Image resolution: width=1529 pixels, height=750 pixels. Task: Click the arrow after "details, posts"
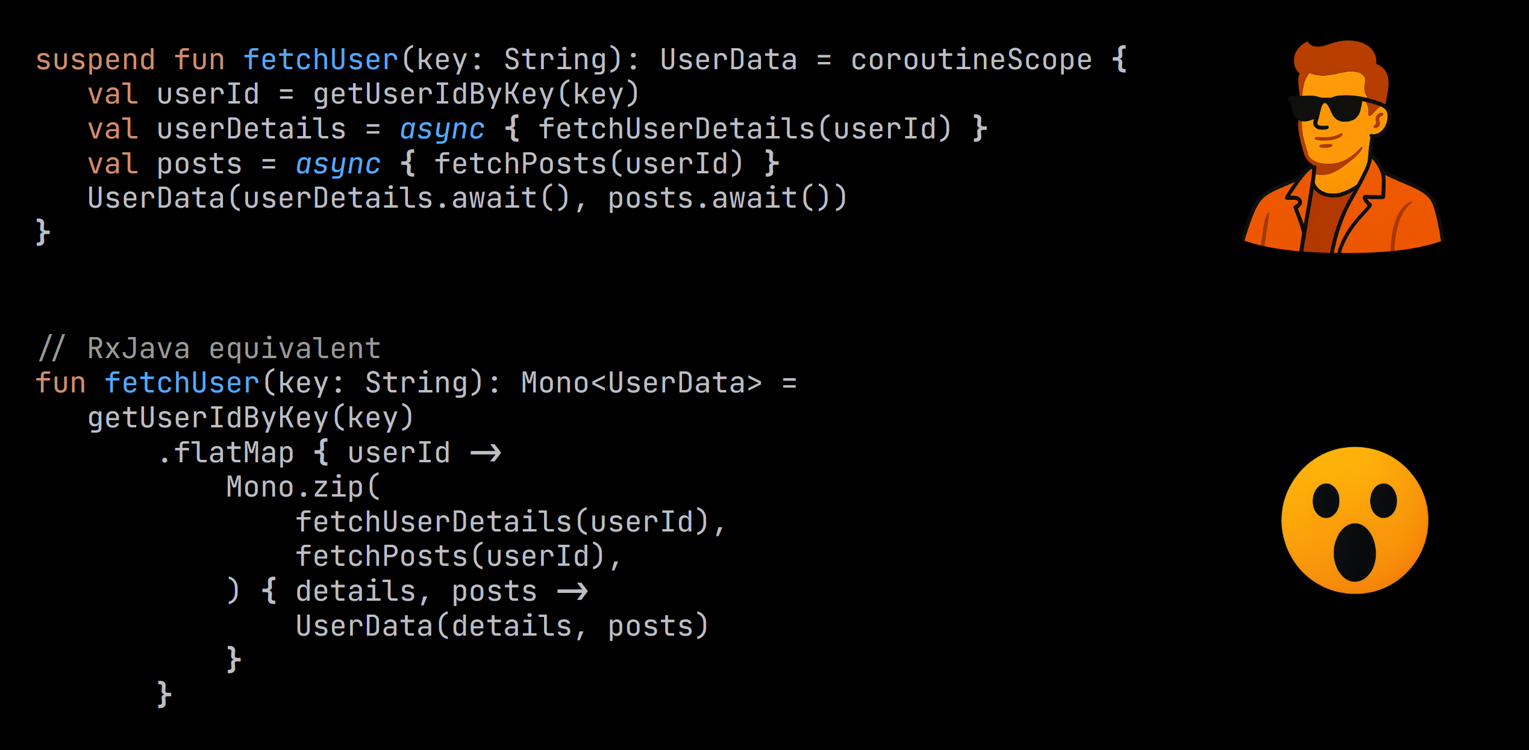[572, 591]
